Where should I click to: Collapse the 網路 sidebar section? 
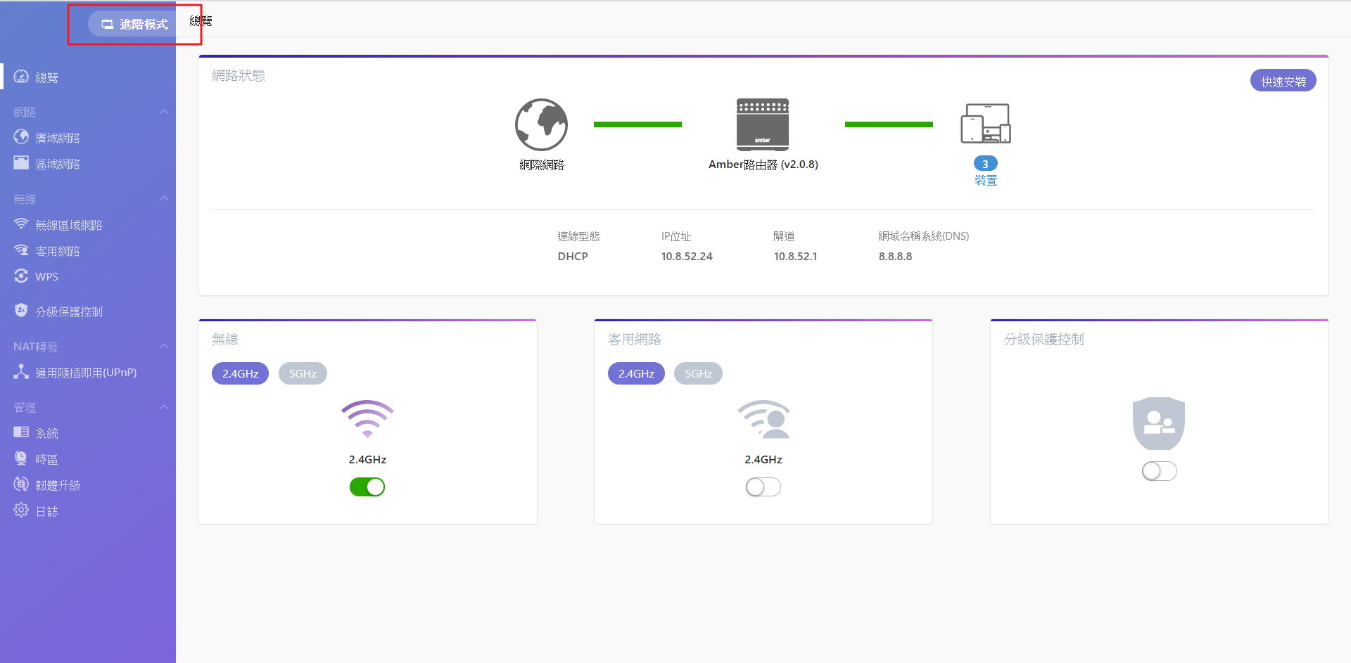[164, 112]
